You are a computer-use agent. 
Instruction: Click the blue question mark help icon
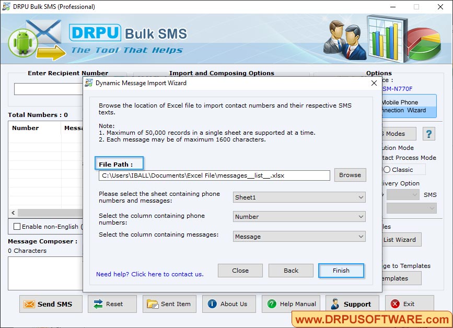tap(428, 134)
